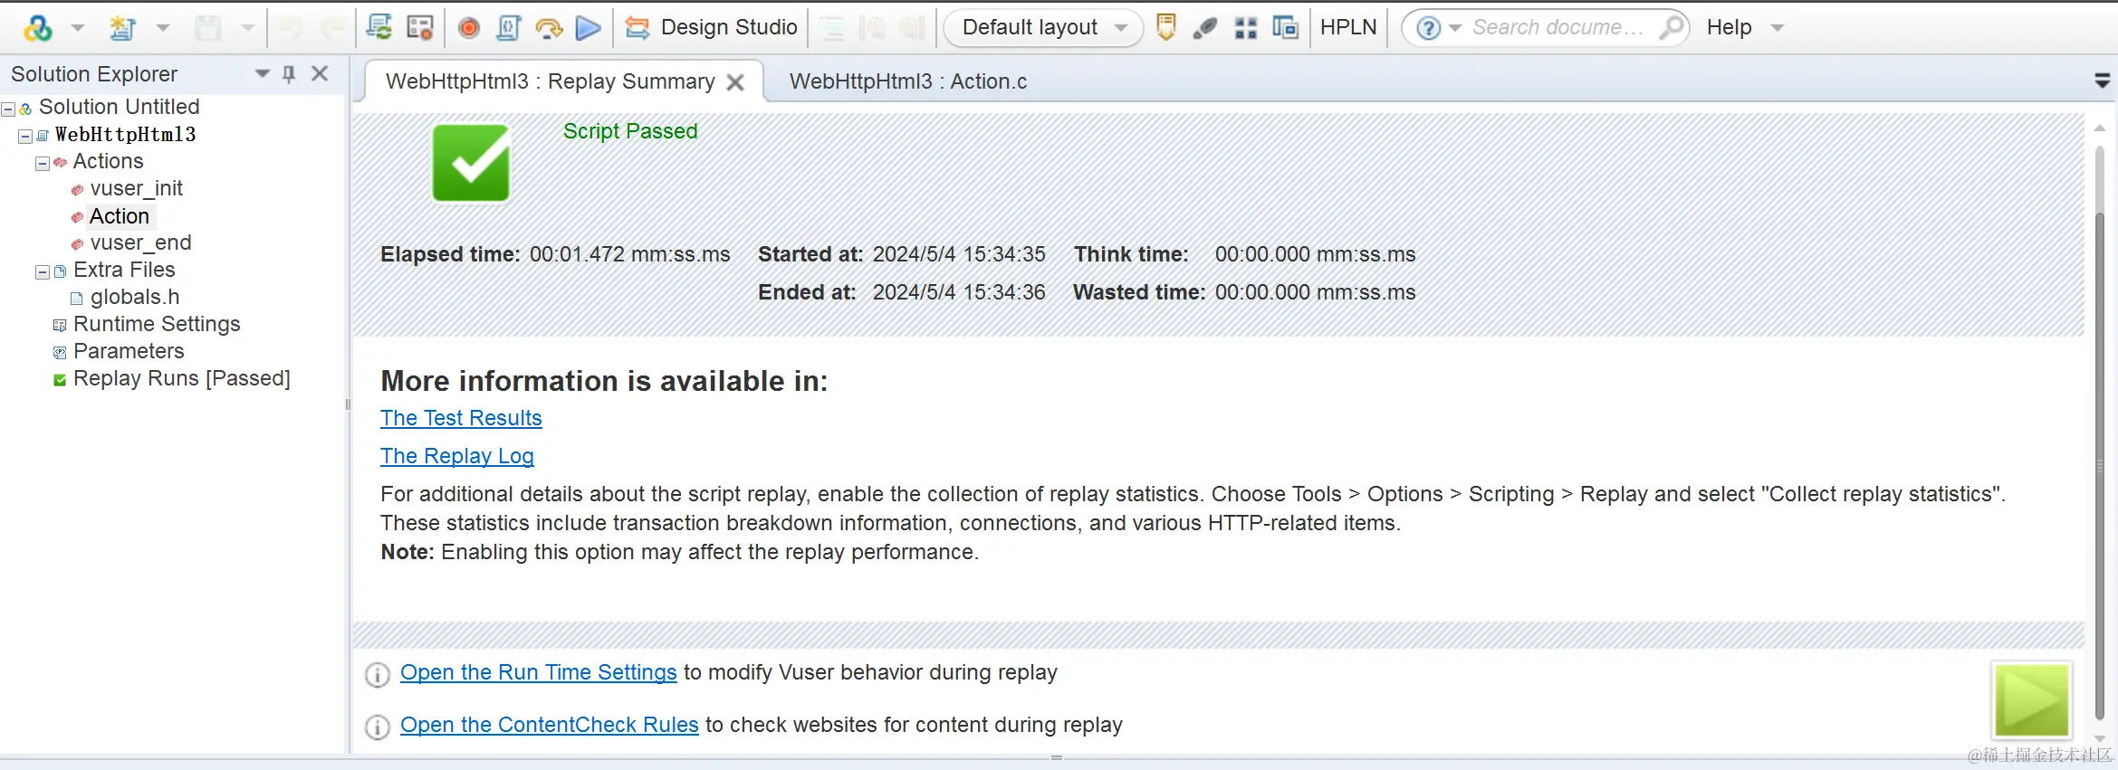Click the green Script Passed checkmark icon
2118x770 pixels.
[471, 163]
